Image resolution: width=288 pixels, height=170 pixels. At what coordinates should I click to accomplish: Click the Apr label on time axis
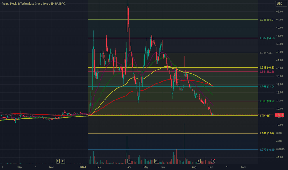[x=129, y=167]
